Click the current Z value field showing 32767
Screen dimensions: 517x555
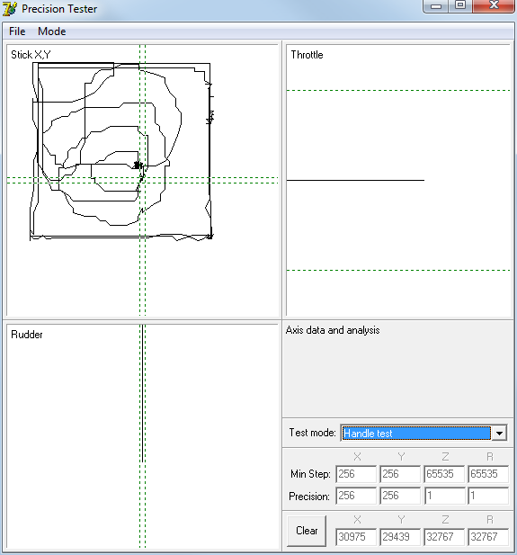(x=444, y=537)
